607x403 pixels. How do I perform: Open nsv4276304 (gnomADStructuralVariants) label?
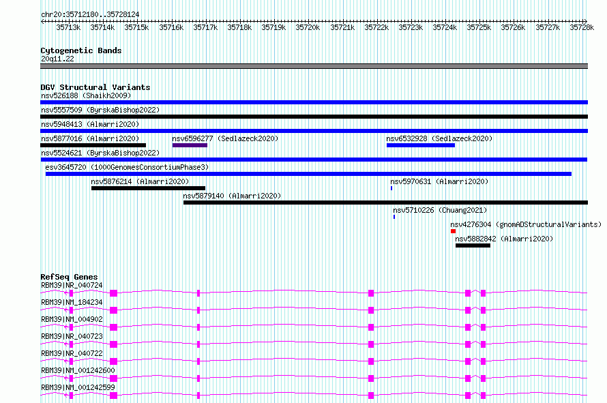point(526,224)
